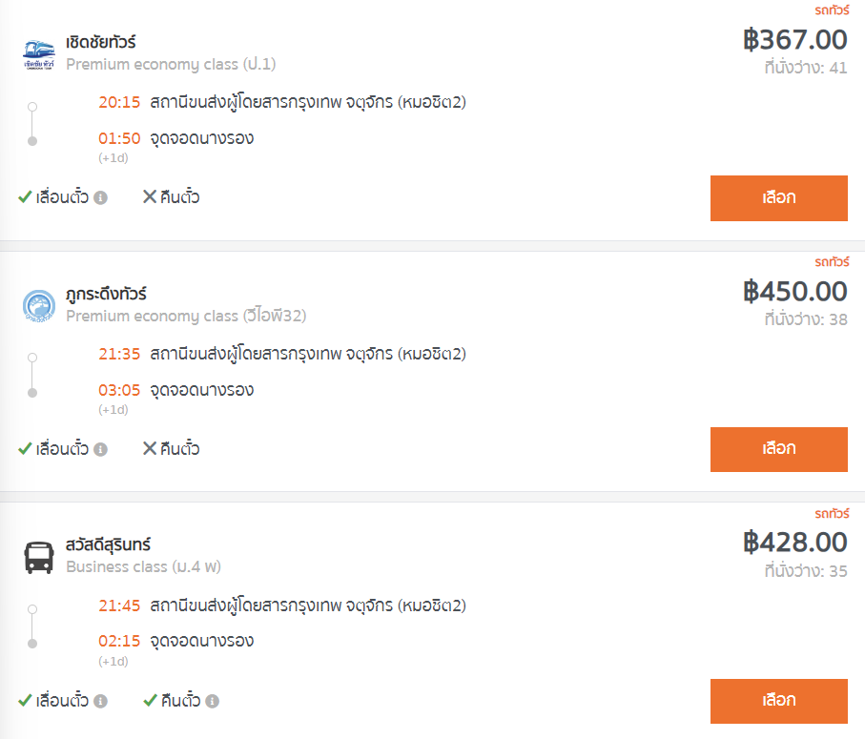Screen dimensions: 865x739
Task: Open info icon beside คืนตั๋ว on สวัสดีสุรินทร์ trip
Action: (213, 701)
